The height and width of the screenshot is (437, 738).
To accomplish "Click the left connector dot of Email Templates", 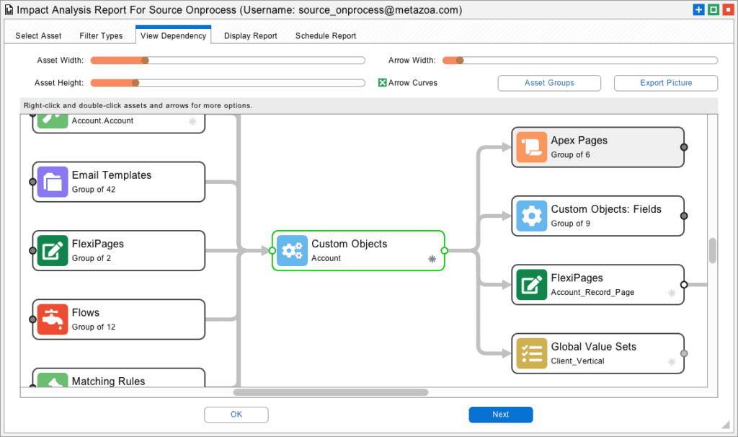I will coord(32,182).
